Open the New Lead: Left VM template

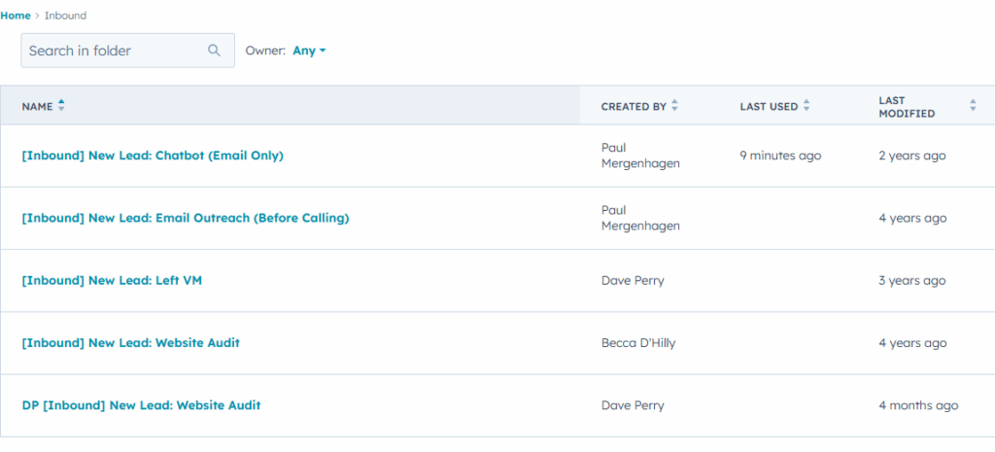tap(112, 280)
